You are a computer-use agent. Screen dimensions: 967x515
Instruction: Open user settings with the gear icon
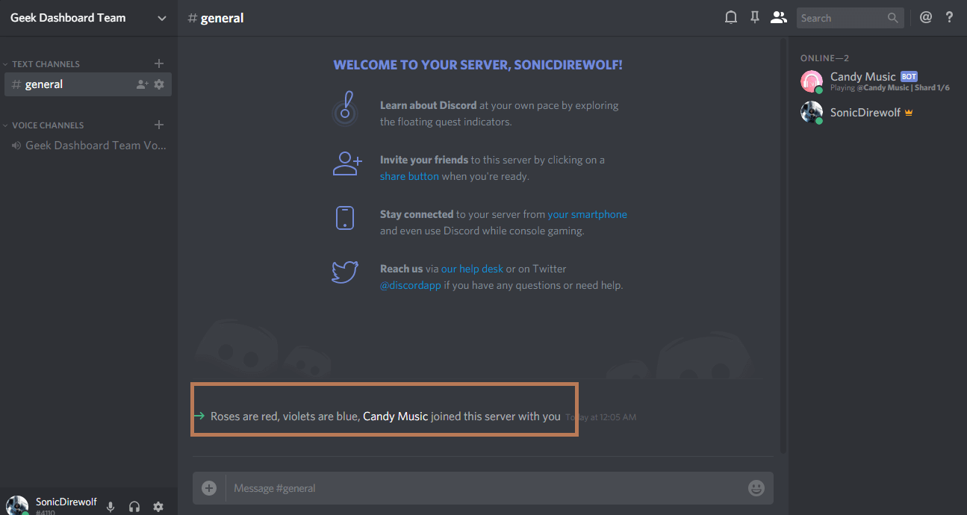158,506
